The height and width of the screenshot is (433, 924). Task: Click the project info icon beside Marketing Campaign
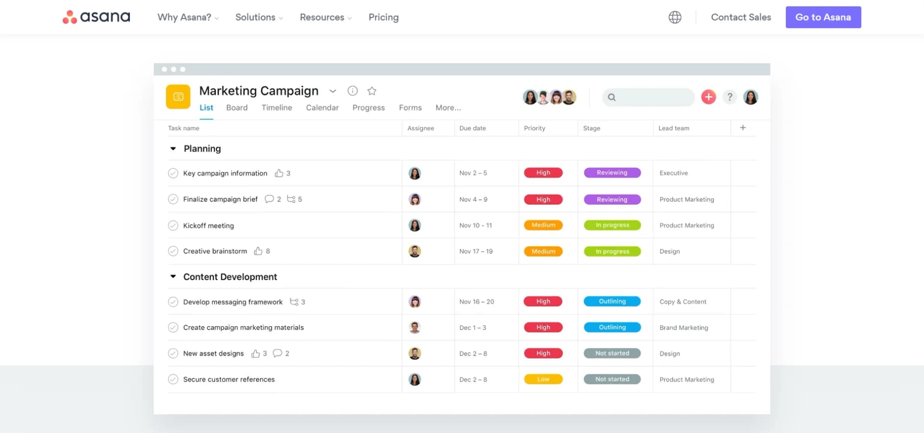click(352, 91)
